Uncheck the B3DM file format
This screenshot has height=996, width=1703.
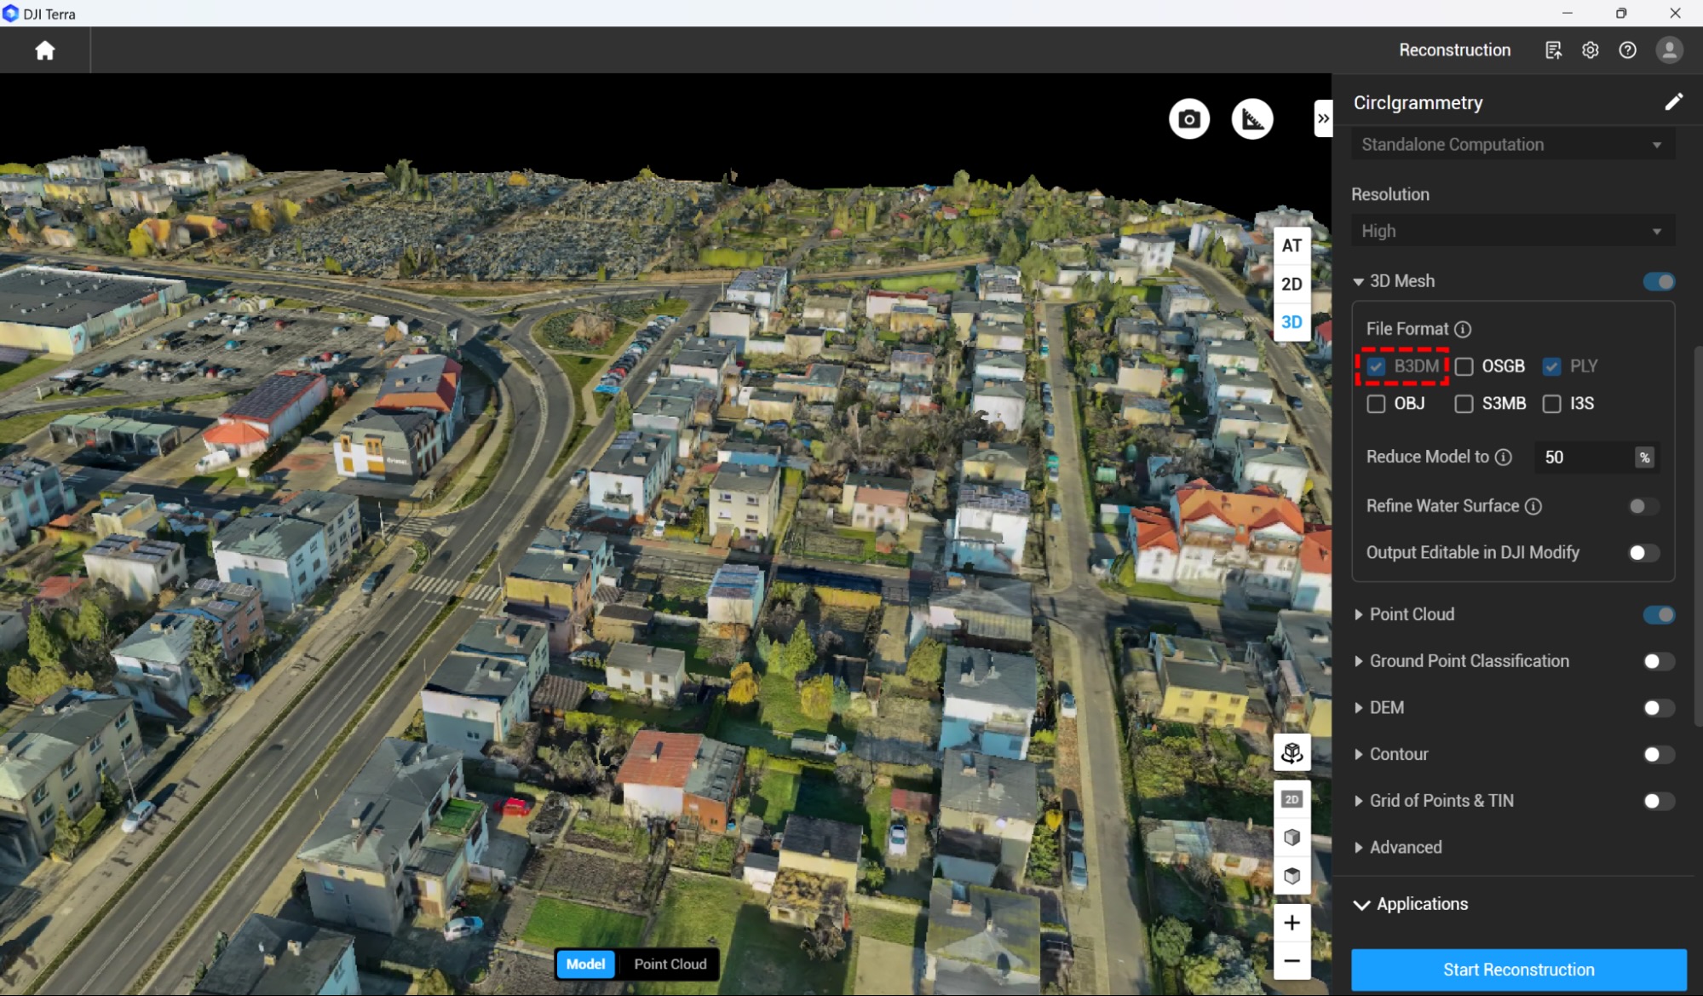(1376, 366)
